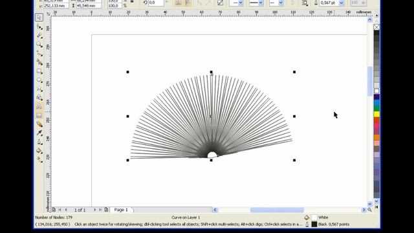Click the Black outline swatch in status bar
This screenshot has height=233, width=414.
(314, 225)
